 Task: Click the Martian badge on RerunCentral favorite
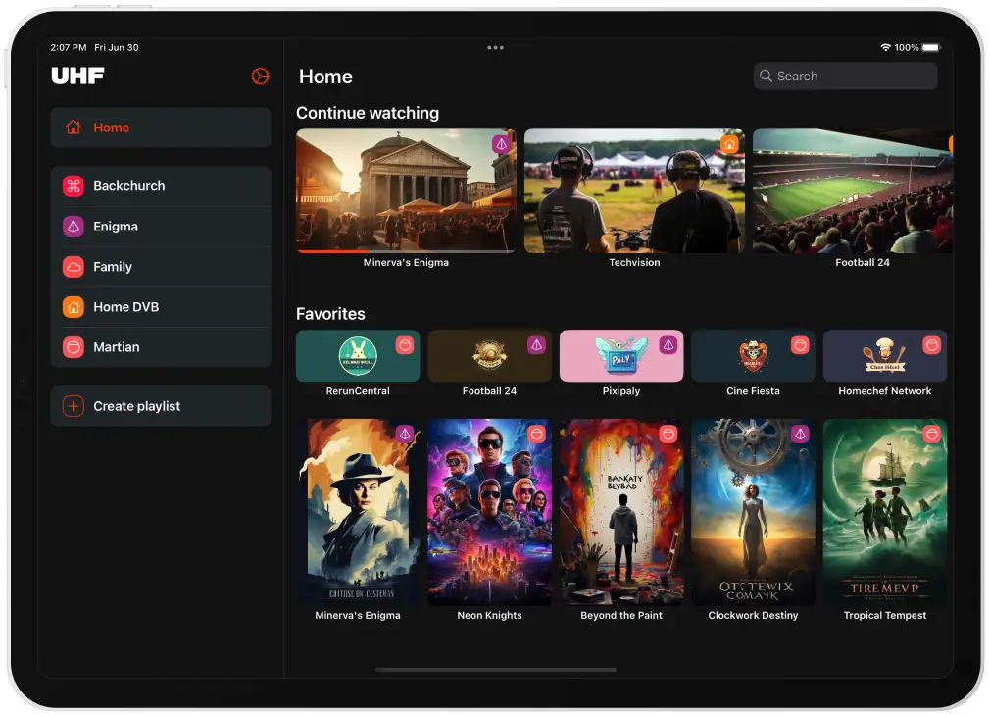pyautogui.click(x=403, y=343)
